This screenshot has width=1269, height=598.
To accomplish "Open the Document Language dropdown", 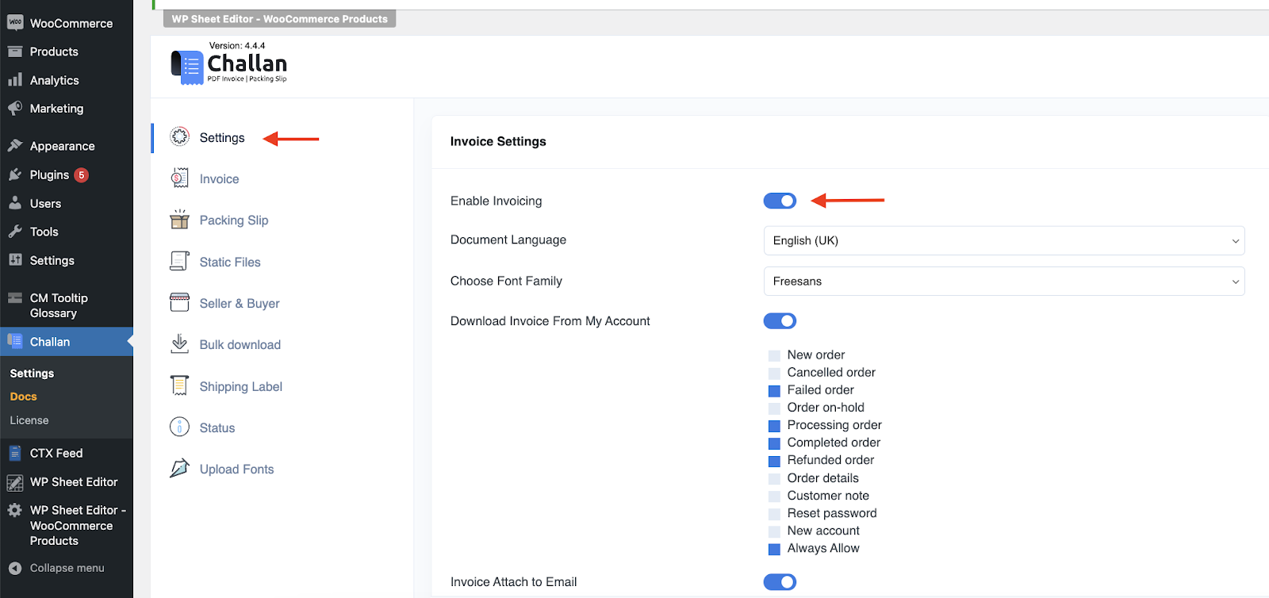I will point(1004,240).
